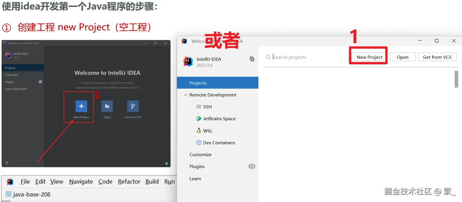Click the Open folder icon in dark window
This screenshot has height=202, width=462.
(x=107, y=106)
